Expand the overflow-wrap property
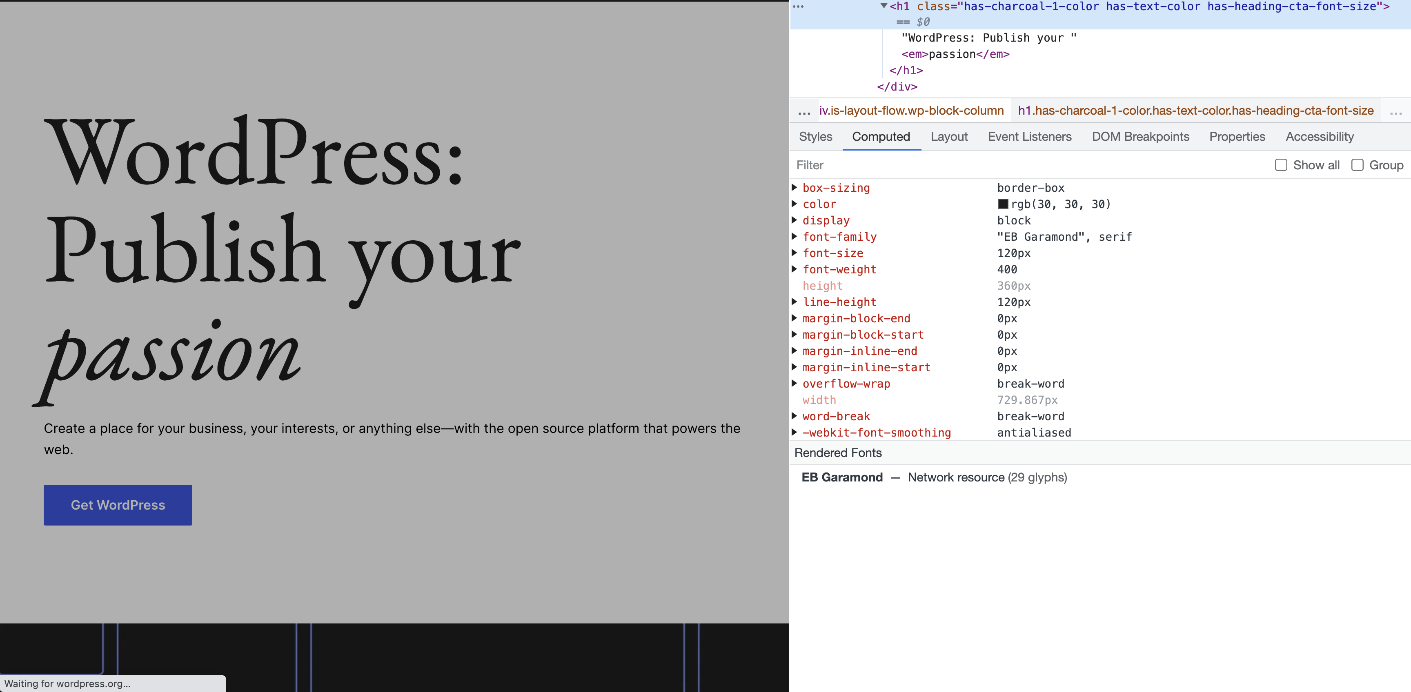The image size is (1411, 692). click(795, 384)
